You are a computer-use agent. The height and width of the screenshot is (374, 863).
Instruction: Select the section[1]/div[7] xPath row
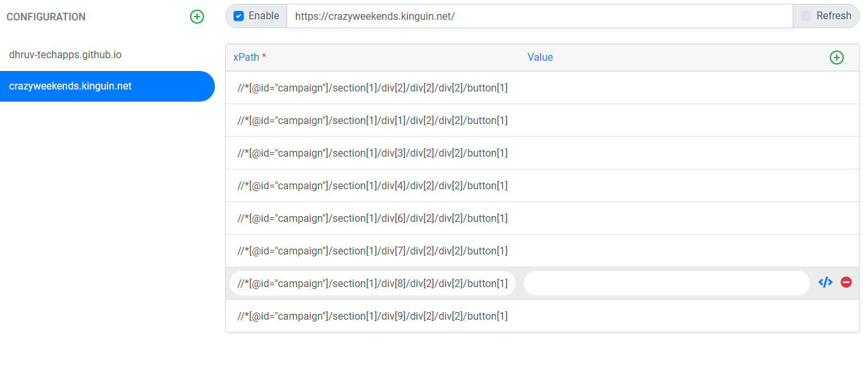pos(542,251)
